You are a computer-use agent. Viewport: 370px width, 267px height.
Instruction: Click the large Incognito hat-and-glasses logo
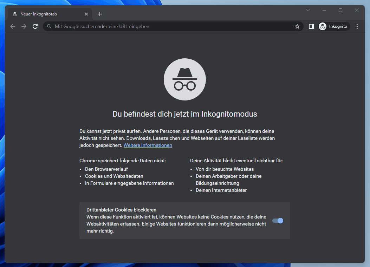pos(185,79)
